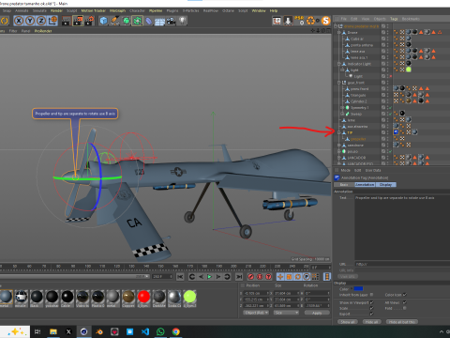Image resolution: width=450 pixels, height=338 pixels.
Task: Toggle the Scale checkbox
Action: tap(371, 308)
